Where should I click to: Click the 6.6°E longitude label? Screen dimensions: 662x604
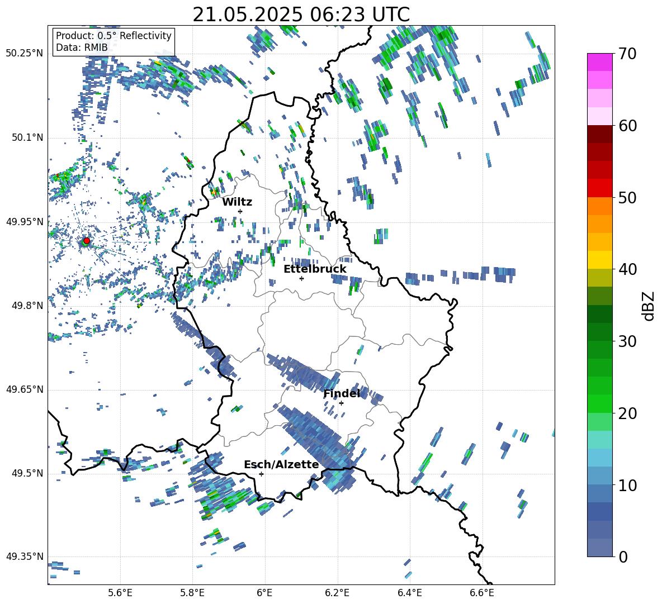482,593
